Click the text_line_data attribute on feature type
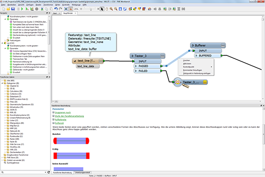 88,66
